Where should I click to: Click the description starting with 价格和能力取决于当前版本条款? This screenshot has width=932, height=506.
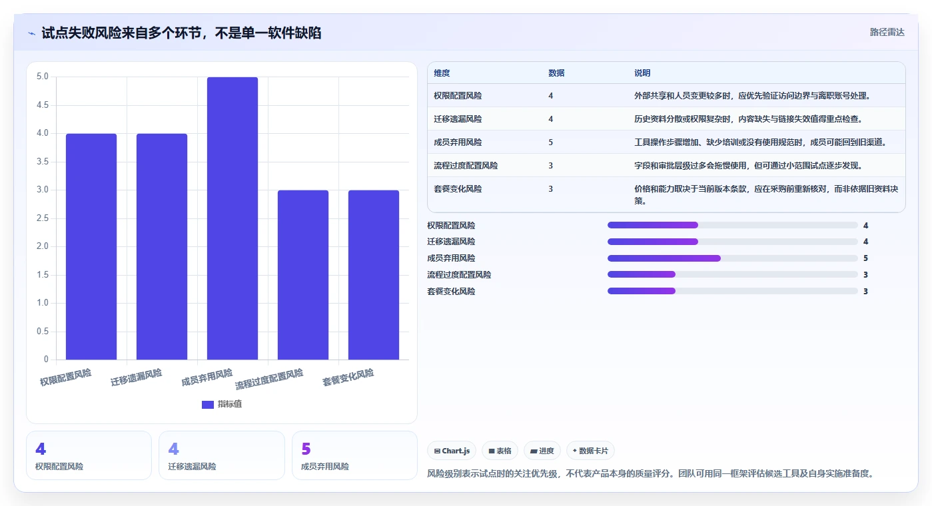[766, 194]
